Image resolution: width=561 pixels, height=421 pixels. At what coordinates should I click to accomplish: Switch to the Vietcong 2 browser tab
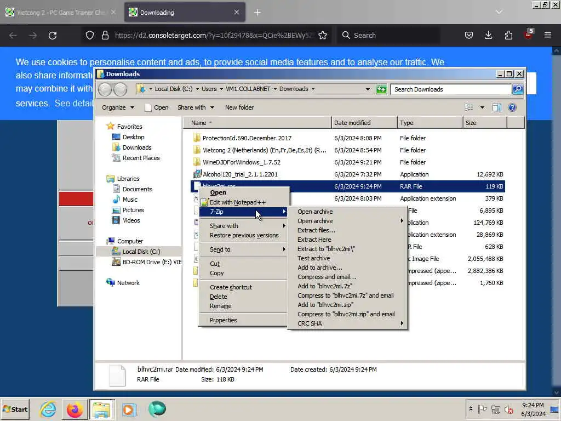pos(60,13)
